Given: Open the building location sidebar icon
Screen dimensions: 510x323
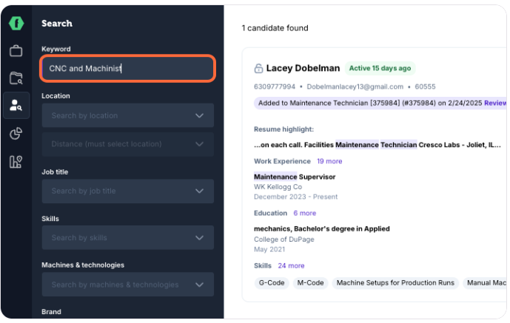Looking at the screenshot, I should click(16, 161).
